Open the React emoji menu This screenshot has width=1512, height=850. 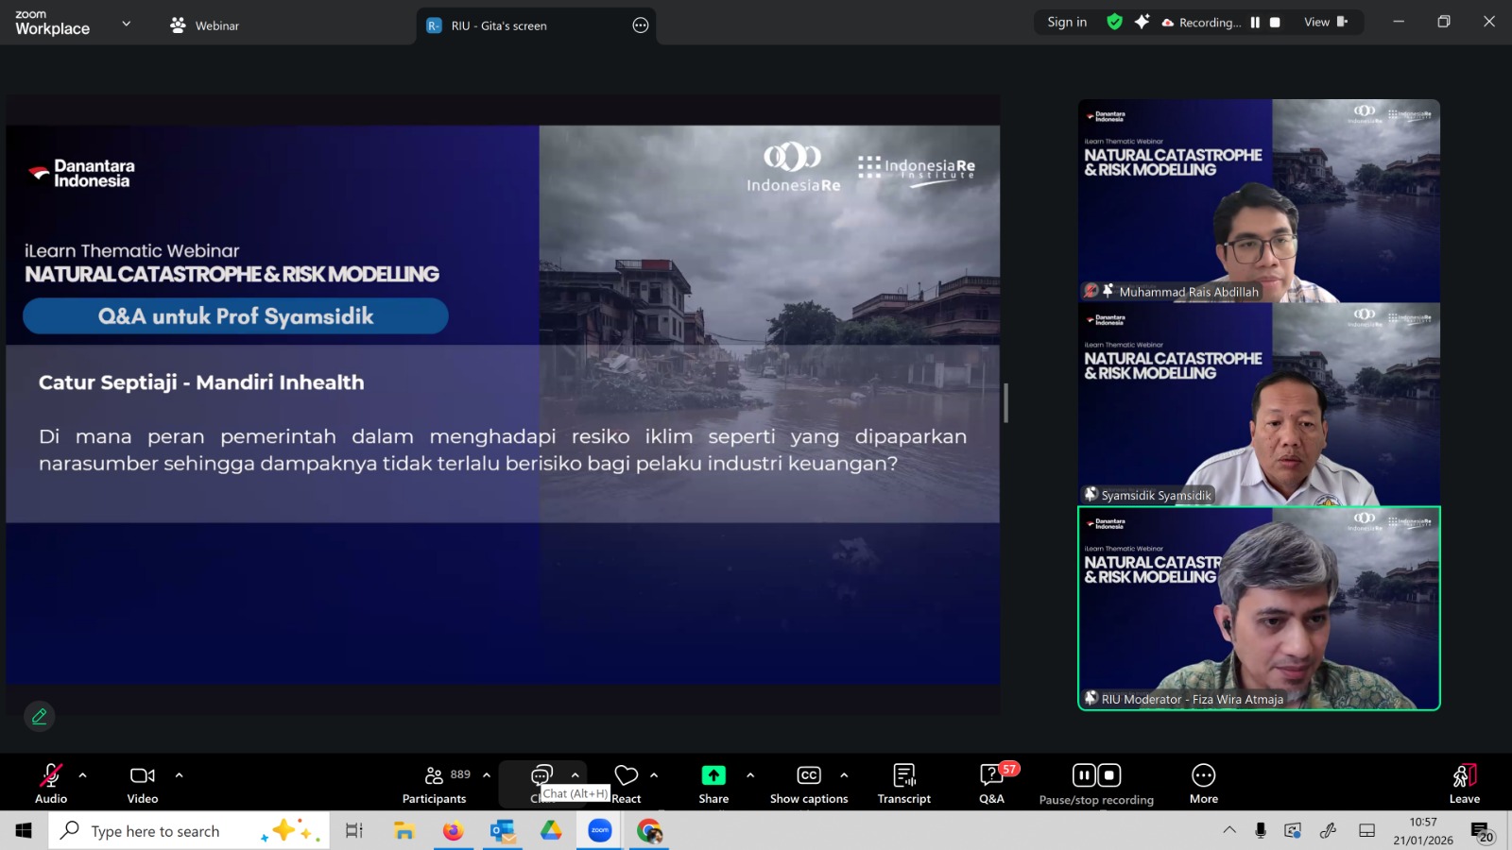pos(626,784)
